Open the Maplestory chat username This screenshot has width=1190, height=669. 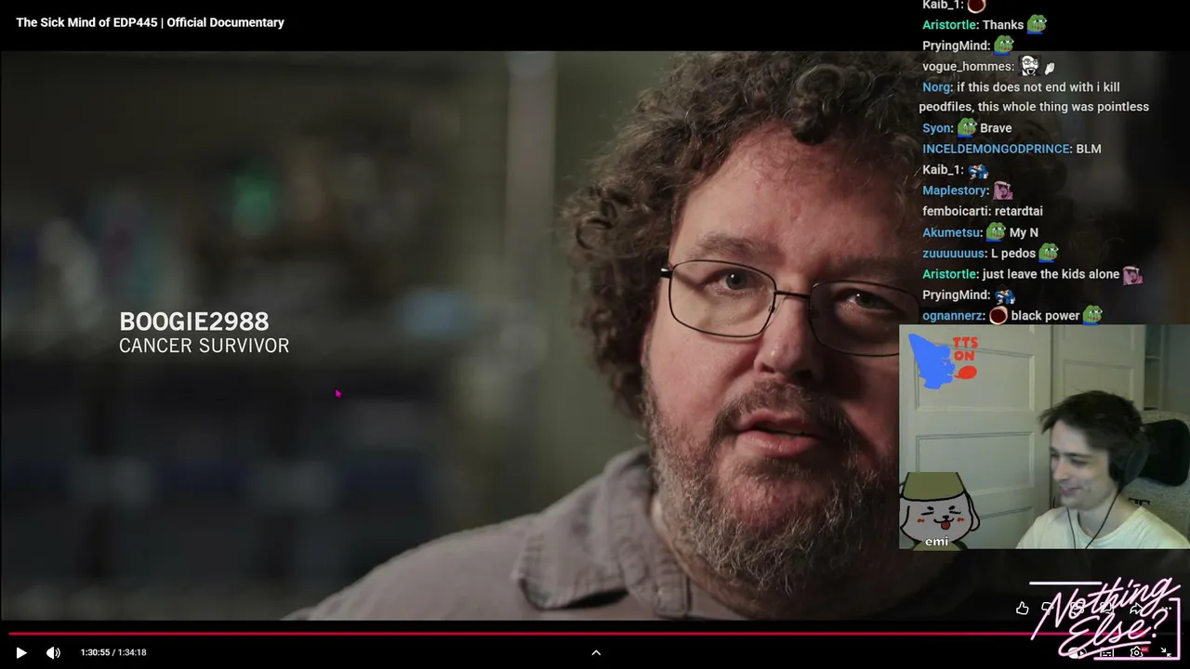tap(955, 190)
